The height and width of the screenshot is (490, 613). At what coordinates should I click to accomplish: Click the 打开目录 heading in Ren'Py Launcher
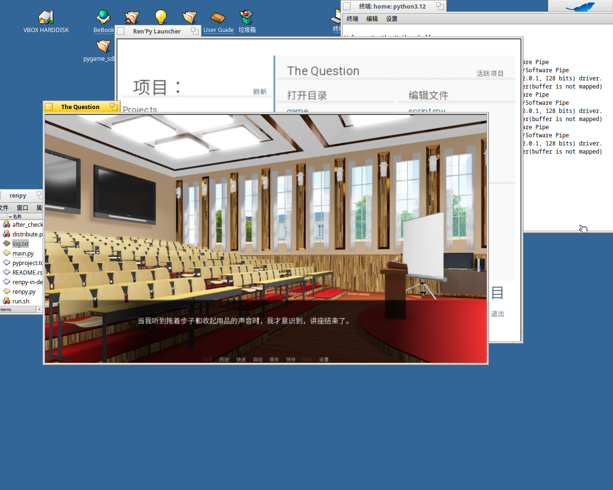pos(307,95)
